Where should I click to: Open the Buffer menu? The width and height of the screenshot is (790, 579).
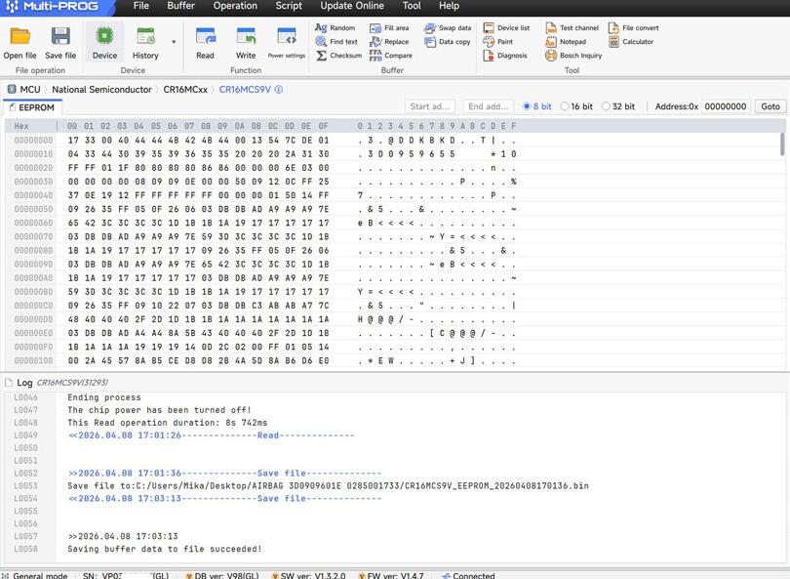click(180, 6)
